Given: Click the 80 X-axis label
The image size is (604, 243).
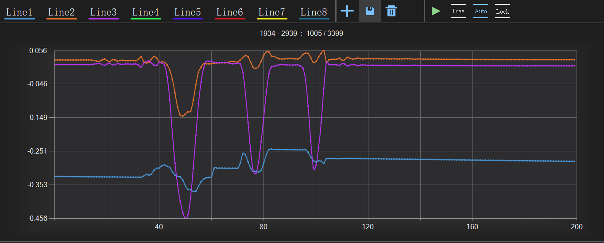Looking at the screenshot, I should [x=263, y=227].
